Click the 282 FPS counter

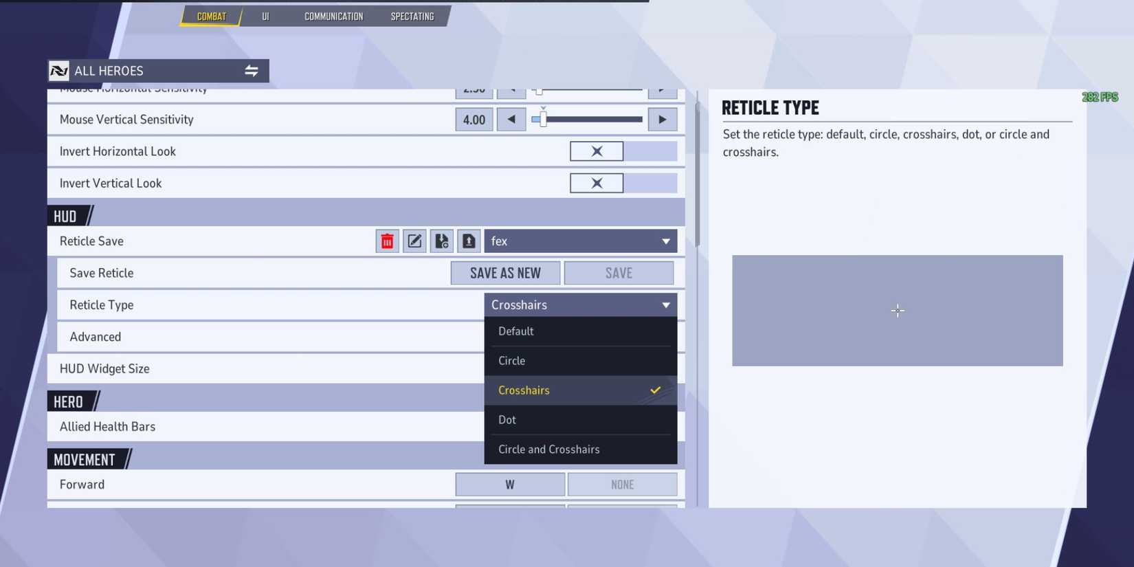[1100, 97]
